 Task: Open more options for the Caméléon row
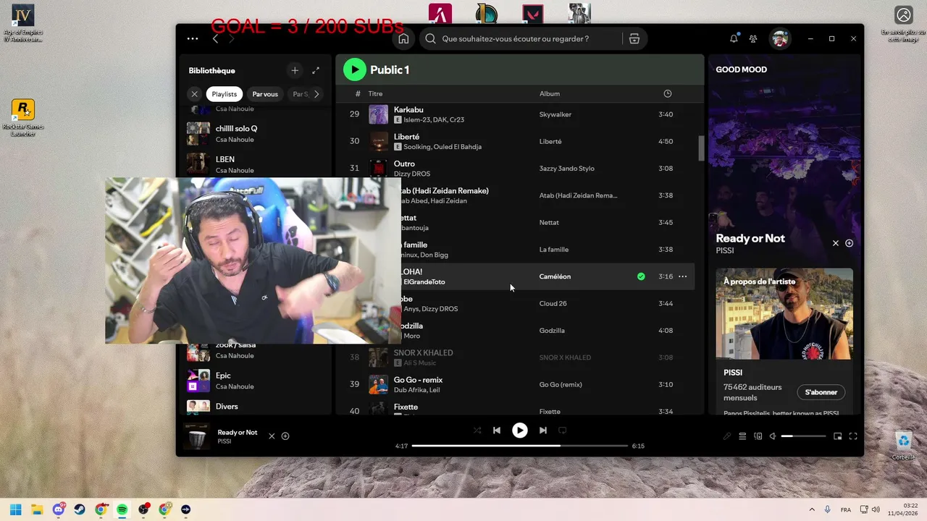coord(682,276)
